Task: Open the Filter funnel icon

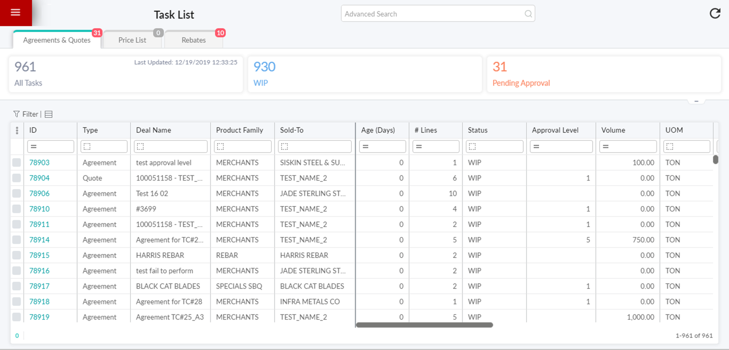Action: tap(17, 114)
